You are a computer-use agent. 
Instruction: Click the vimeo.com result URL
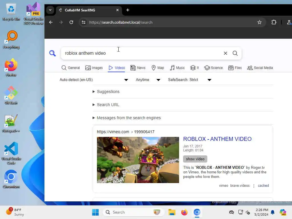[x=125, y=132]
